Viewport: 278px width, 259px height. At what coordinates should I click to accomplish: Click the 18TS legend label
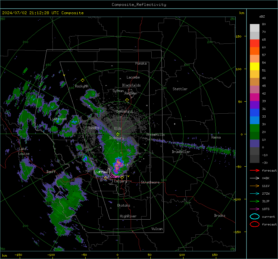(266, 209)
